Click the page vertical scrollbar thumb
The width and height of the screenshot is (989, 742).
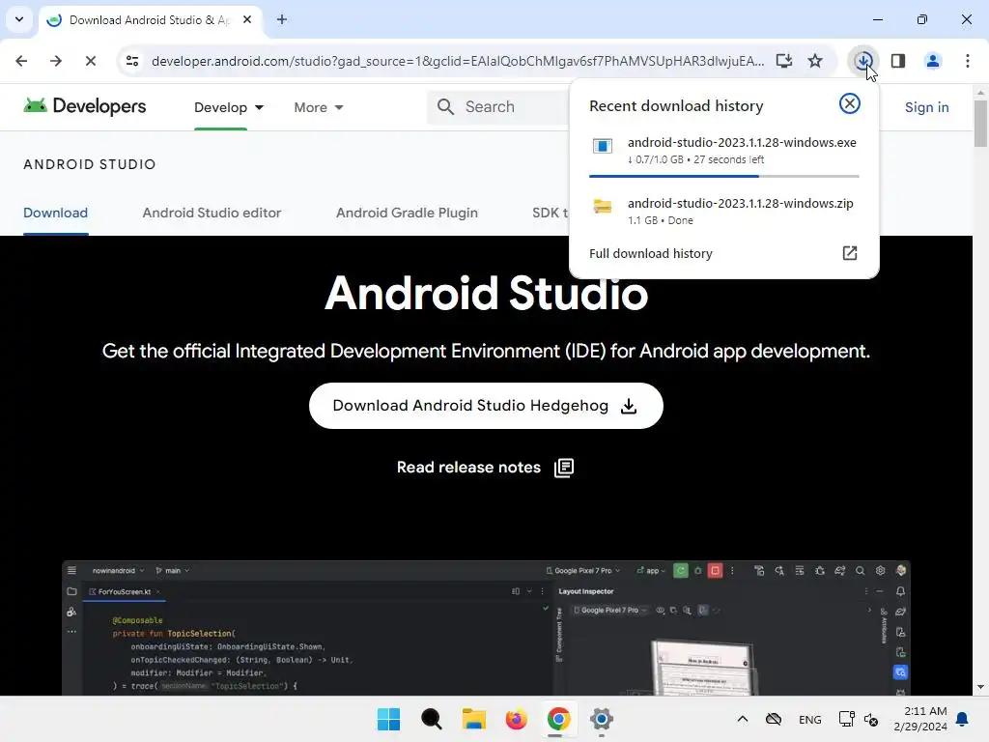pos(980,123)
